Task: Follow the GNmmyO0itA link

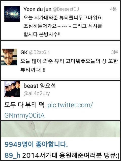Action: 24,116
